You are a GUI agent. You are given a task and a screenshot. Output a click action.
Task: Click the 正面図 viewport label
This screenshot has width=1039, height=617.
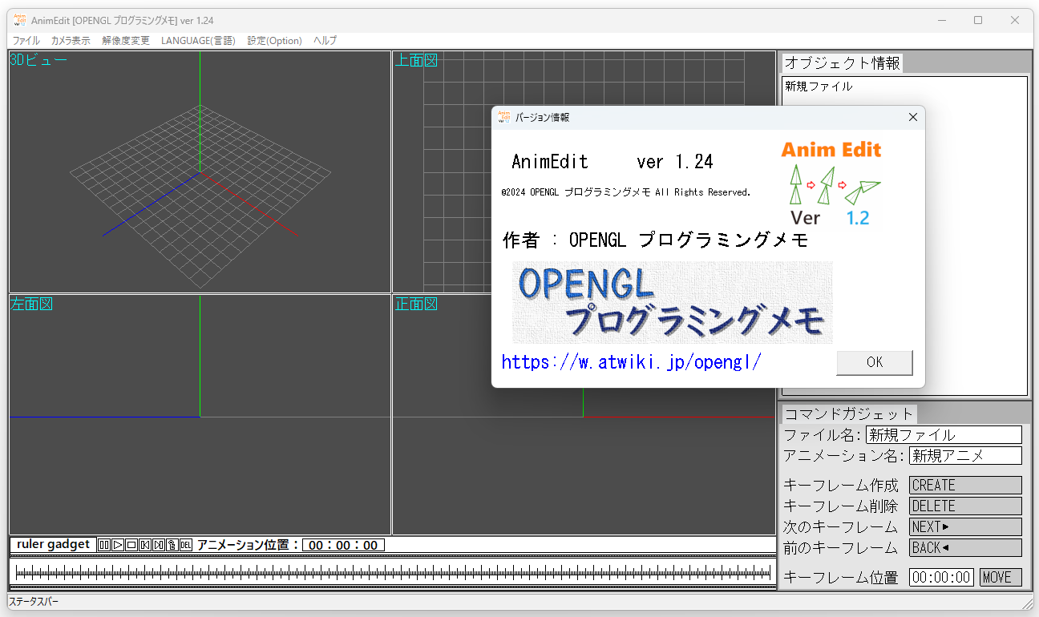[x=416, y=304]
